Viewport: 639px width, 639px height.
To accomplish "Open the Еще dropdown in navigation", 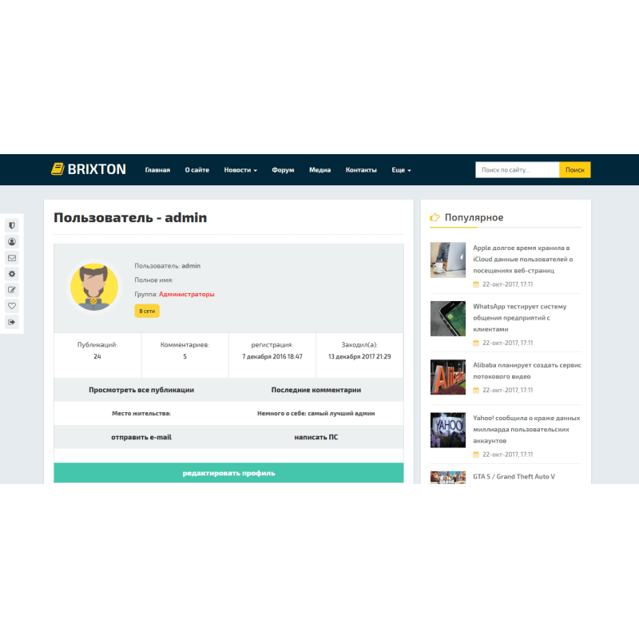I will (400, 169).
